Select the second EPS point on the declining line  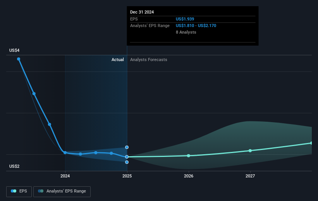(34, 94)
